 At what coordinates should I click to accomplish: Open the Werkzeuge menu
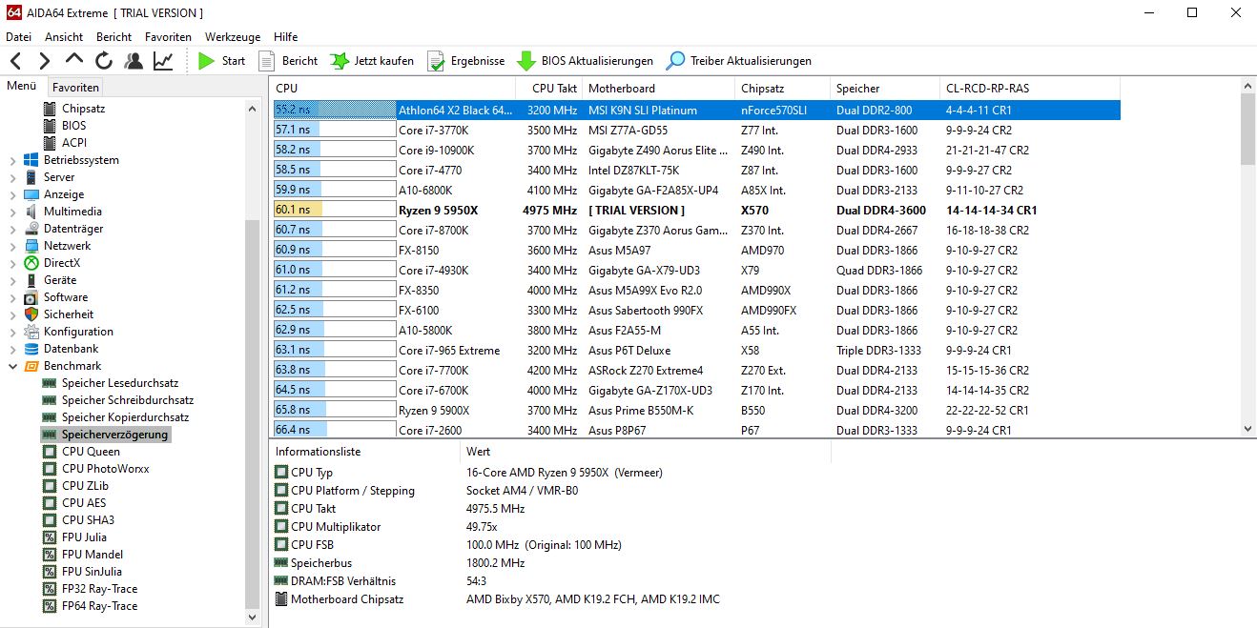click(233, 37)
